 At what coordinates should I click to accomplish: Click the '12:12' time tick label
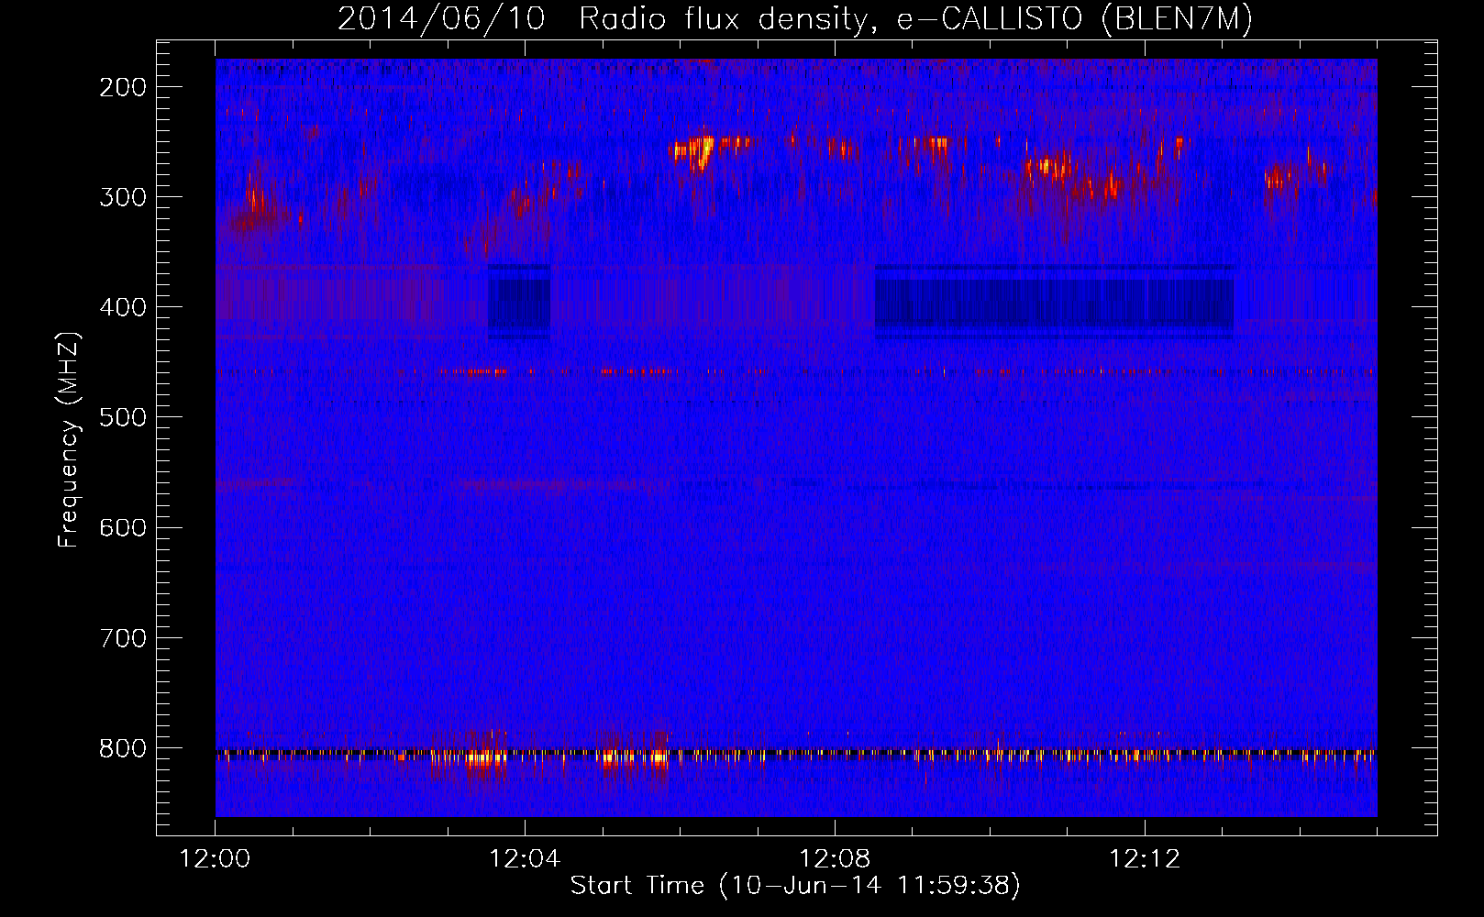(x=1145, y=859)
